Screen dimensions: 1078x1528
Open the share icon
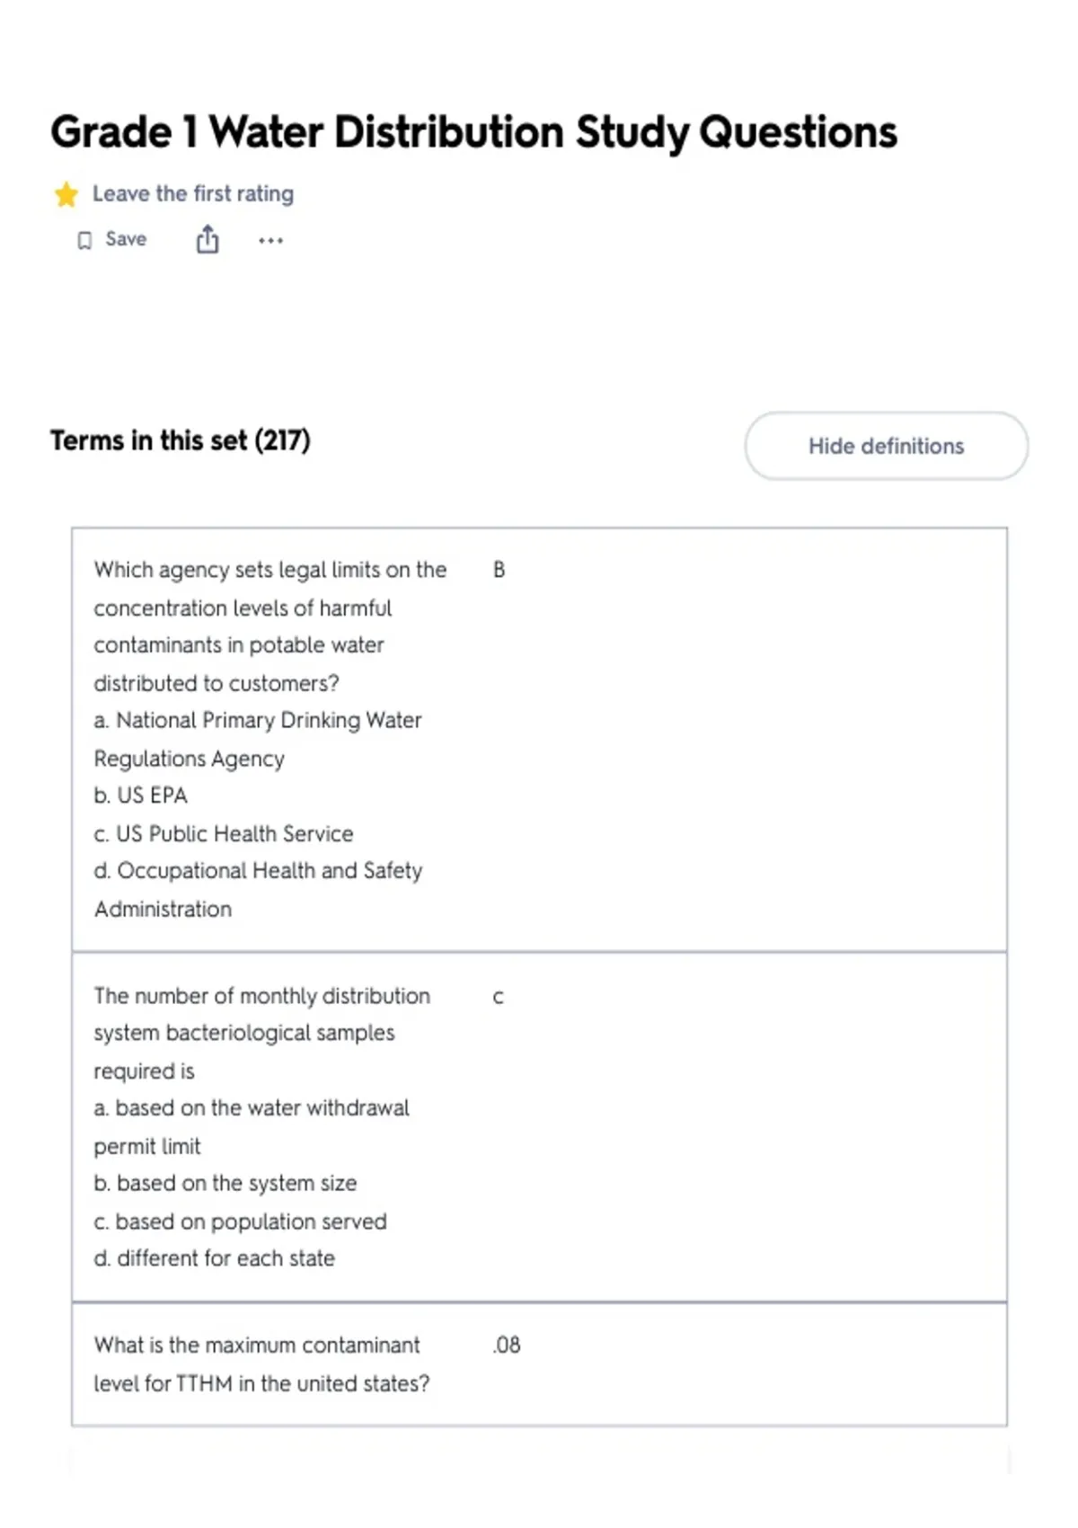click(x=208, y=240)
